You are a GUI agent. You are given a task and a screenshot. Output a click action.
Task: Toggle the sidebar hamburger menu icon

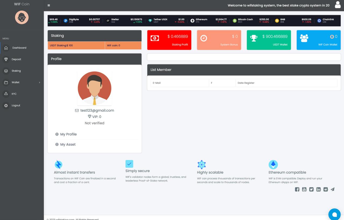(x=49, y=5)
